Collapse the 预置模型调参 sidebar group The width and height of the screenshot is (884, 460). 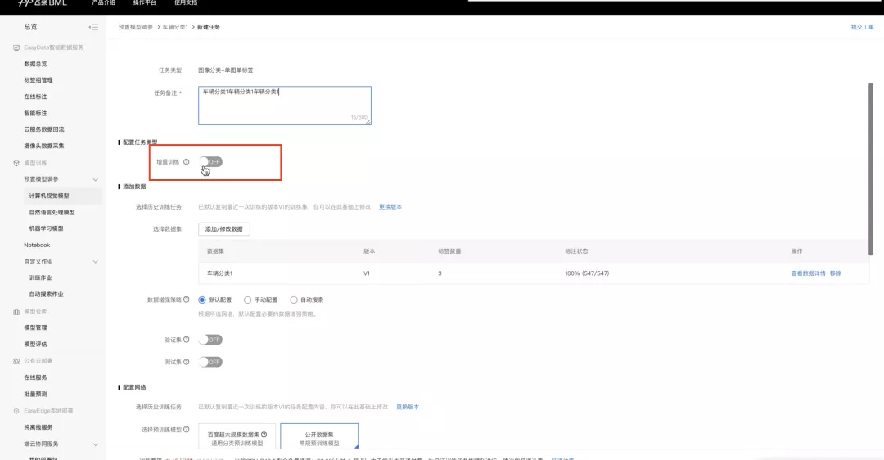tap(95, 179)
